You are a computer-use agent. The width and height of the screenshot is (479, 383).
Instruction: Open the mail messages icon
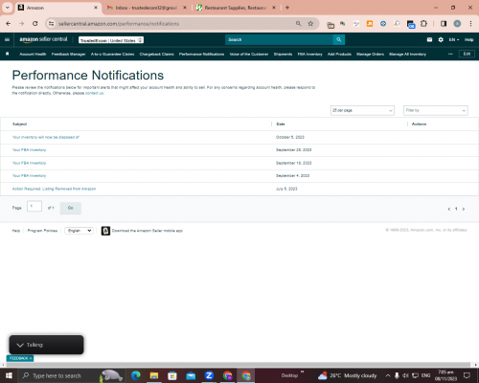tap(429, 39)
